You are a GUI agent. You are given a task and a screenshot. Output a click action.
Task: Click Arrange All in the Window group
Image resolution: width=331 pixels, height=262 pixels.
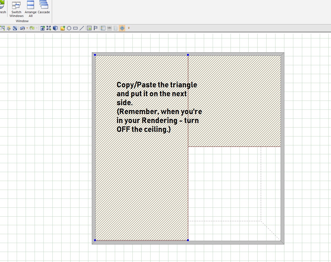[x=31, y=9]
